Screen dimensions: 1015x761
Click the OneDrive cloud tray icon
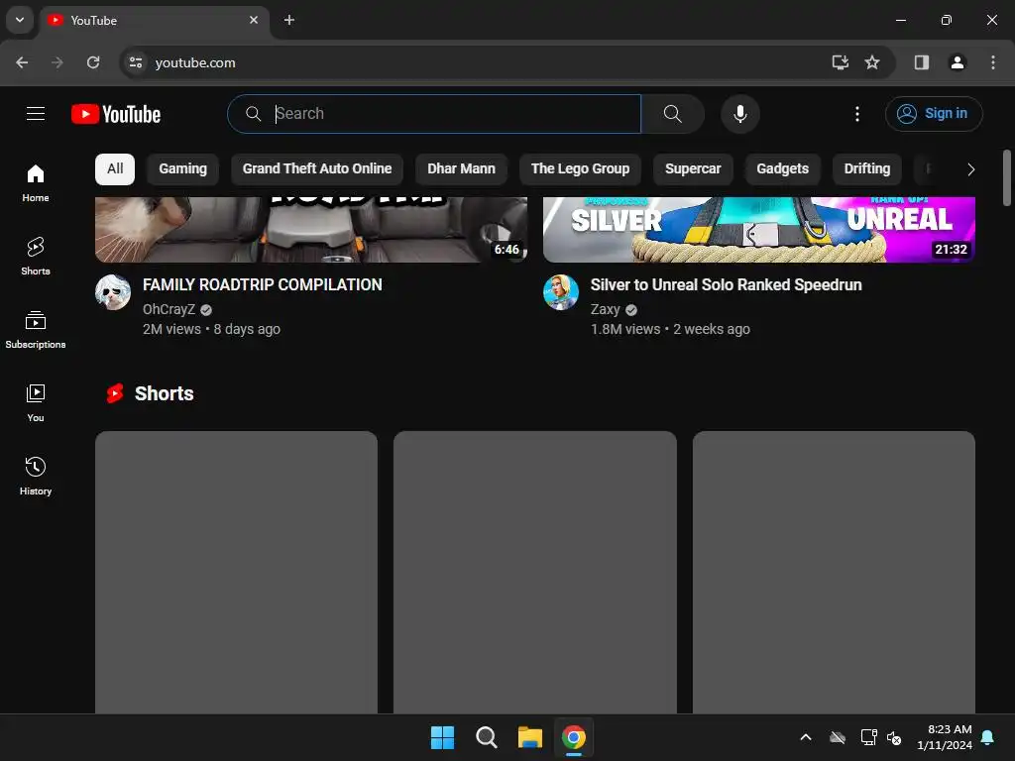(x=838, y=737)
